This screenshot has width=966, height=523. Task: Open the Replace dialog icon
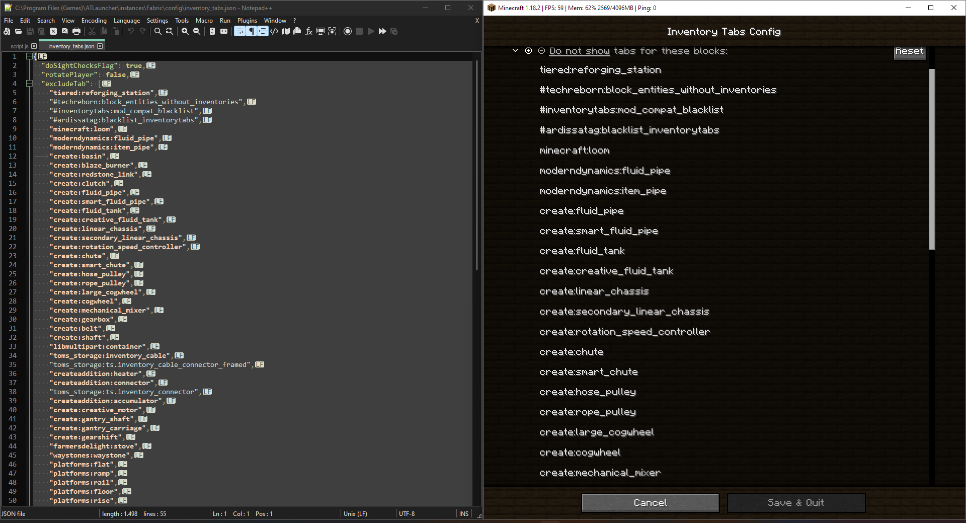click(170, 31)
